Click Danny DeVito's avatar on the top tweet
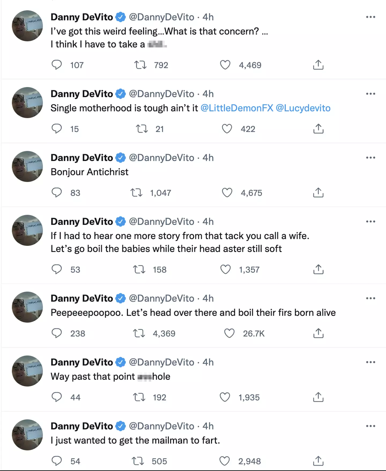This screenshot has height=471, width=386. pos(27,26)
